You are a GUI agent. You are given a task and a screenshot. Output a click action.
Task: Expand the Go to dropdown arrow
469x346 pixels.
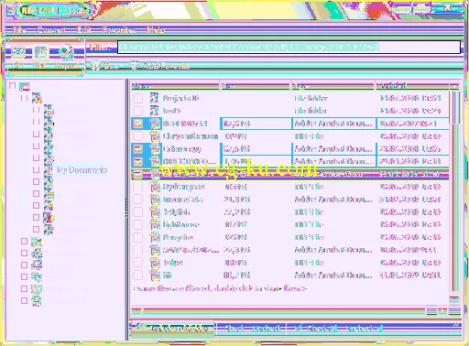(122, 66)
